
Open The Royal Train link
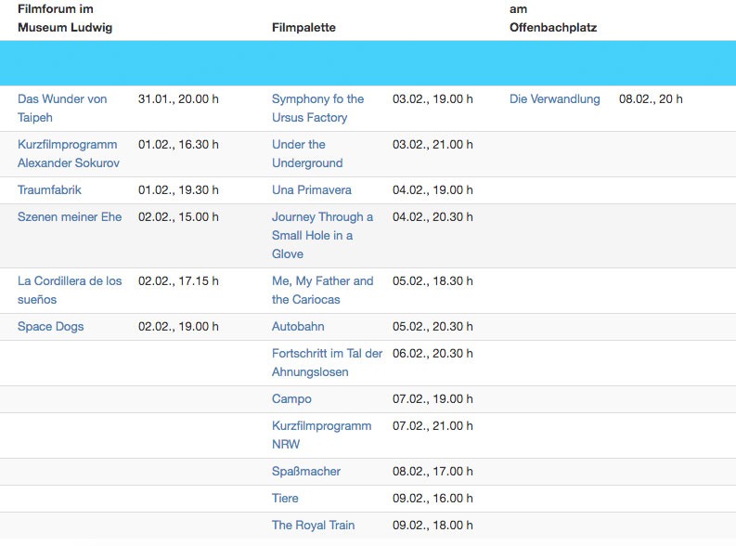coord(313,525)
